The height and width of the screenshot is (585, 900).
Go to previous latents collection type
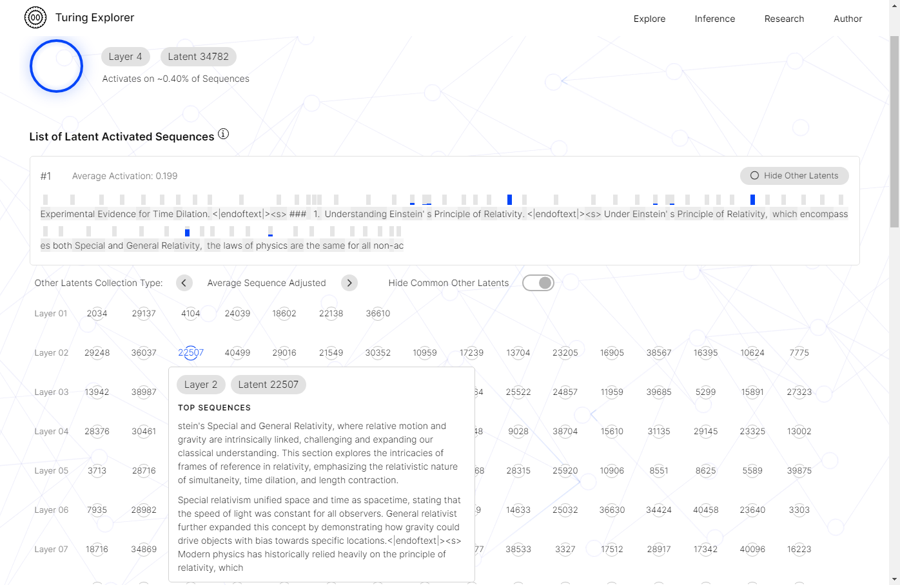coord(184,283)
